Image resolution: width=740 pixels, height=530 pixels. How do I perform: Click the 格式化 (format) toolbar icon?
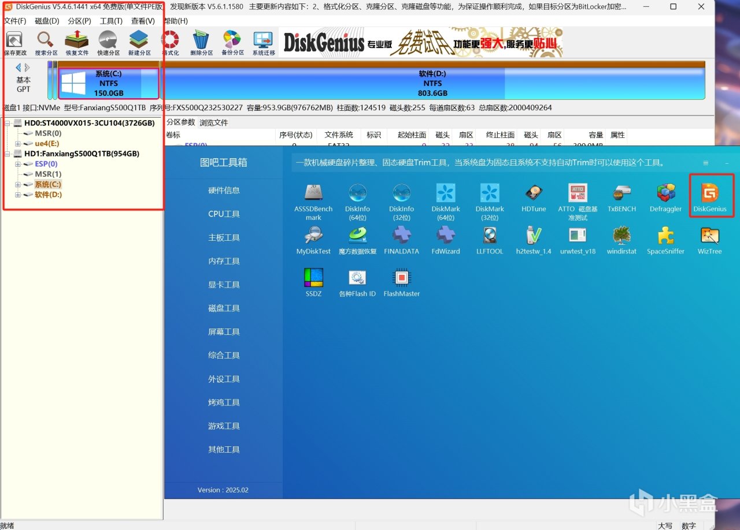(171, 43)
